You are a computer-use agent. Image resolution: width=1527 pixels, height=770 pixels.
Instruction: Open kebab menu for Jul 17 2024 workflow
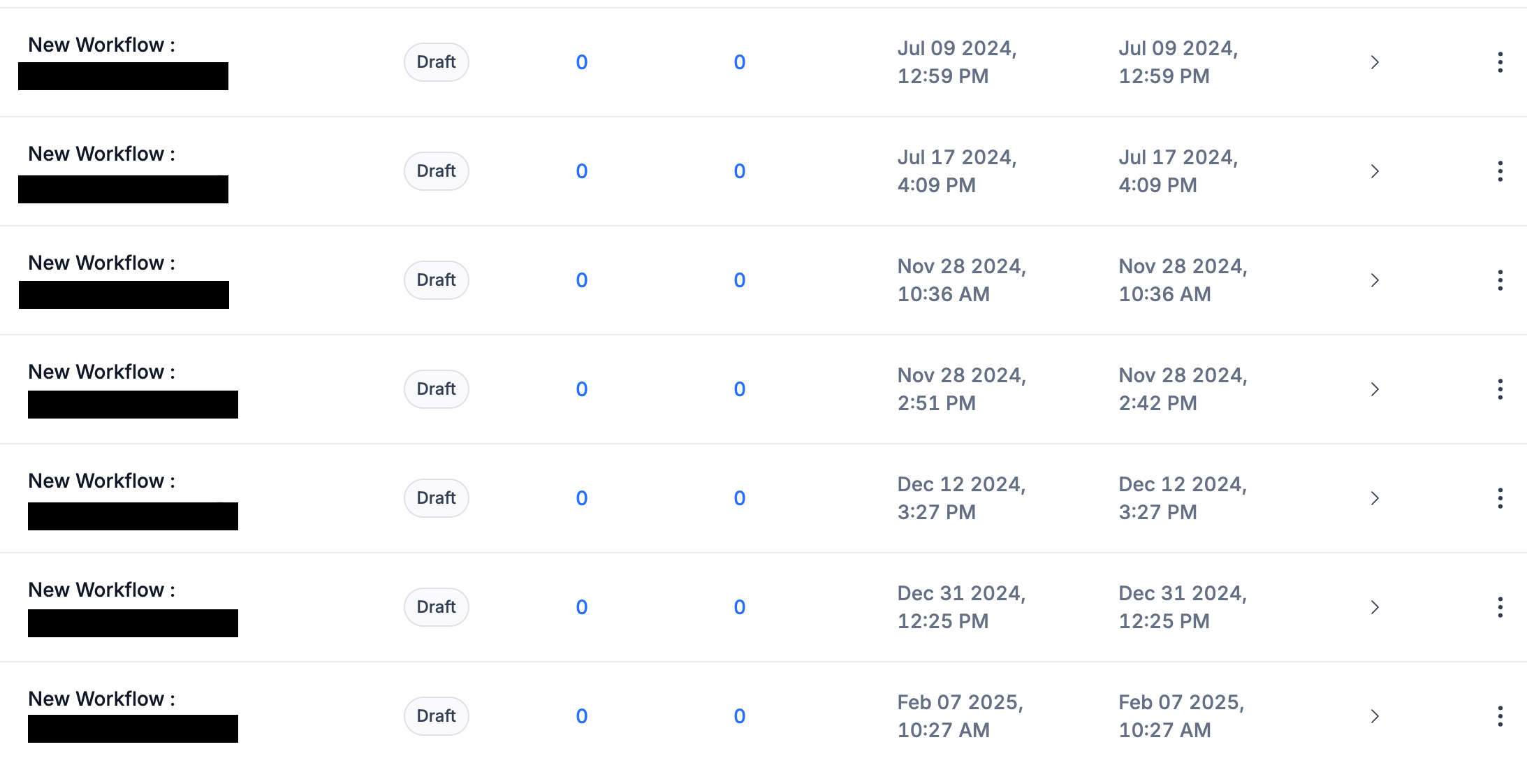pyautogui.click(x=1500, y=171)
